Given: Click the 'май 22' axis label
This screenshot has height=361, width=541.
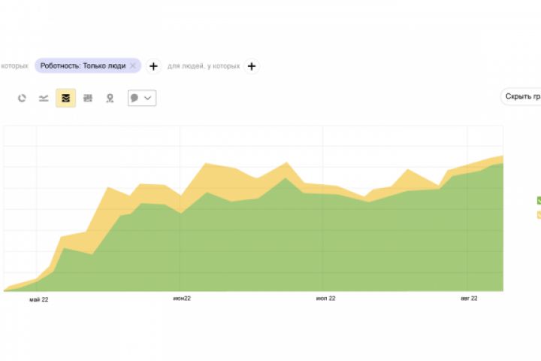Looking at the screenshot, I should pyautogui.click(x=39, y=299).
